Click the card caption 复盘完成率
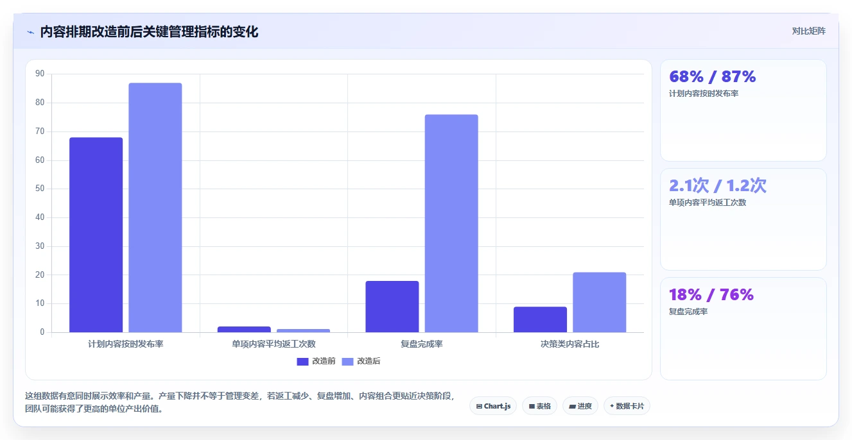The image size is (852, 440). coord(688,312)
